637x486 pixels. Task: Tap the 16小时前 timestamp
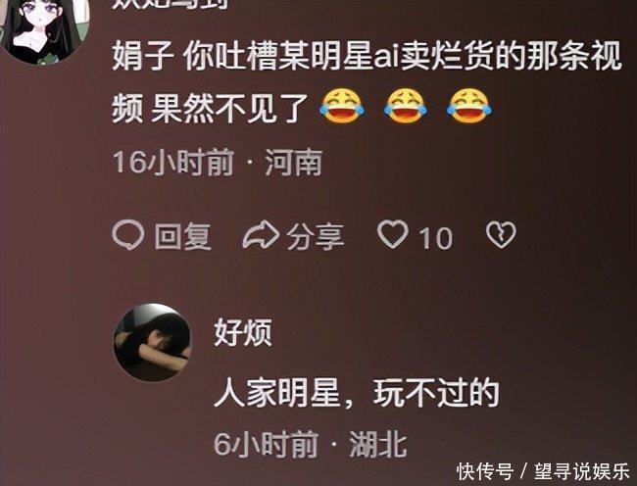(173, 162)
